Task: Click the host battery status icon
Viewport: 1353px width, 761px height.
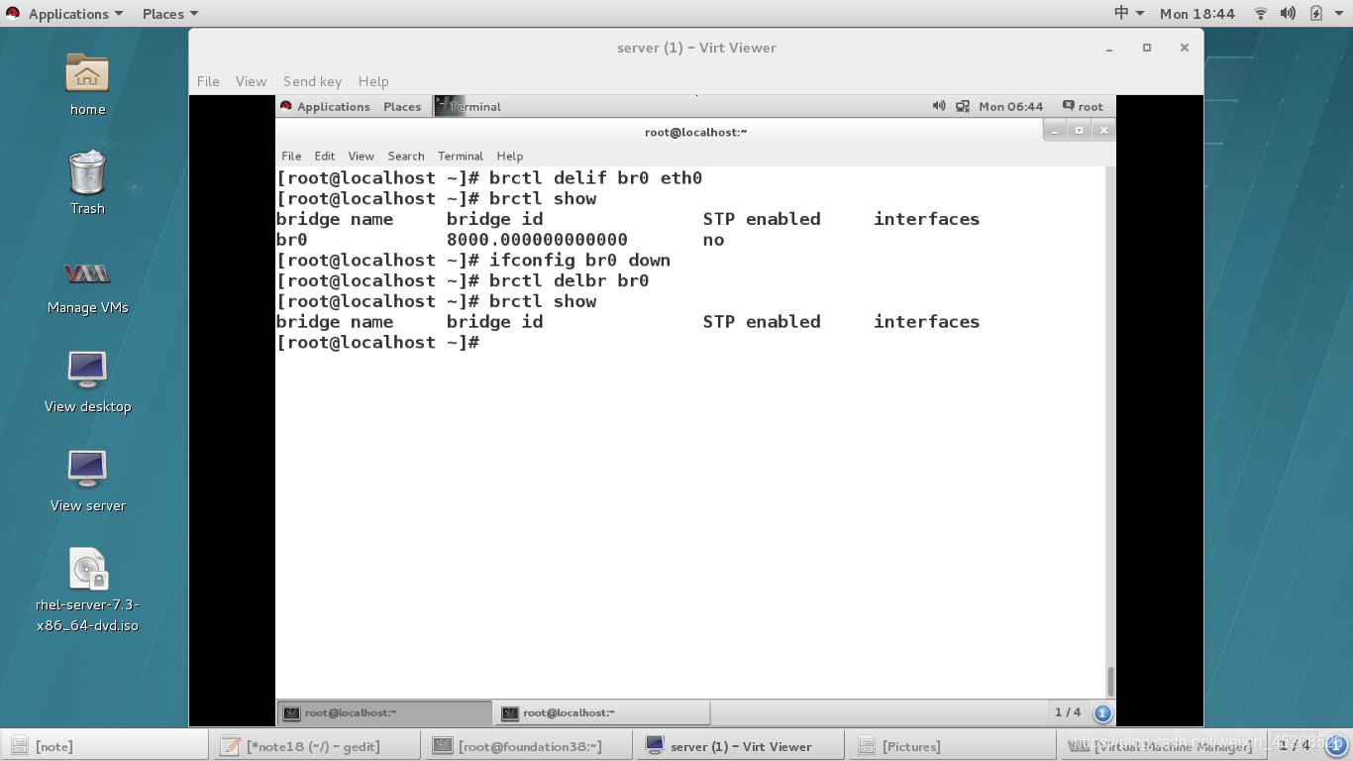Action: click(1315, 14)
